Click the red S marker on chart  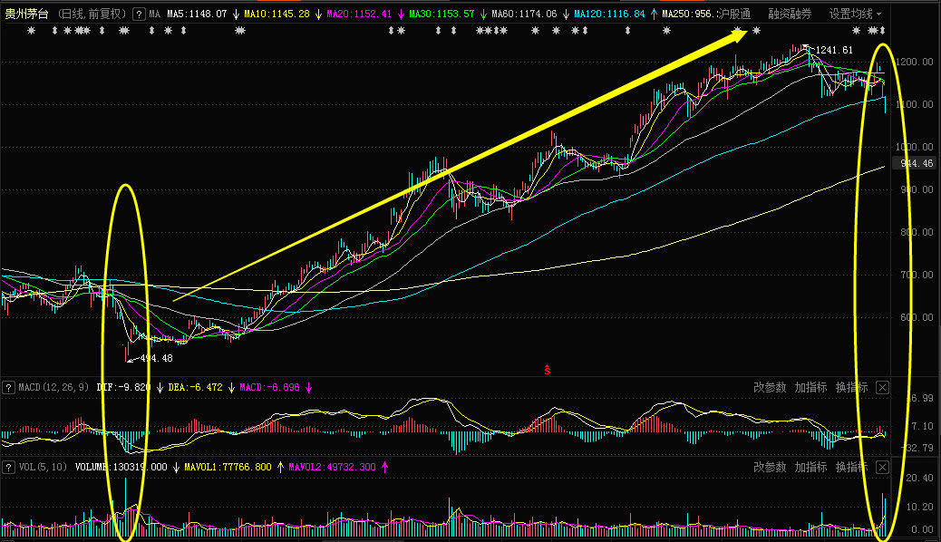point(548,370)
